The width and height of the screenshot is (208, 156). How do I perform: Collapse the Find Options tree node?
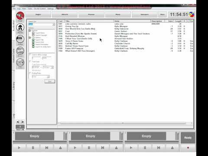(x=30, y=38)
